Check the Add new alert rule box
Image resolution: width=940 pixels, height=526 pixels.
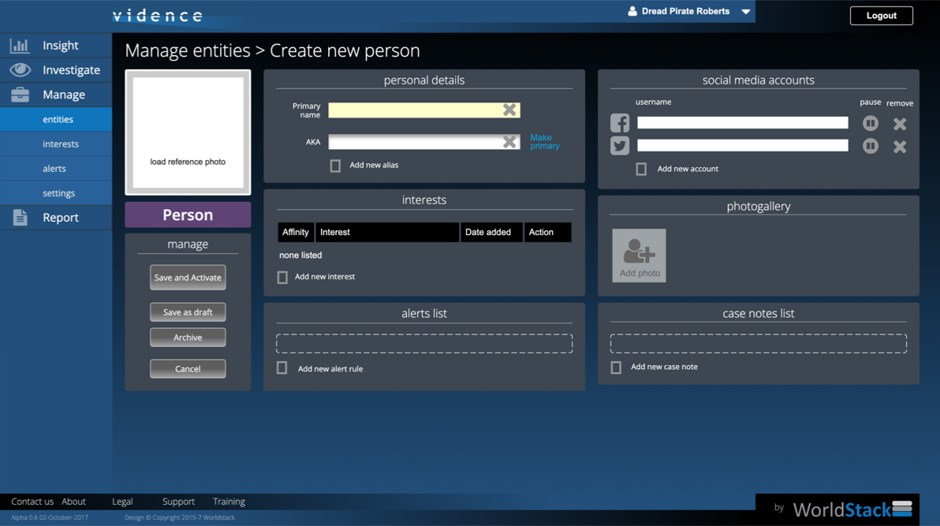(282, 368)
